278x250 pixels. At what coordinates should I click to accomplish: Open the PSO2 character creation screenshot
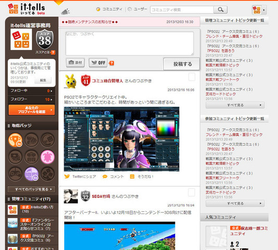point(122,139)
